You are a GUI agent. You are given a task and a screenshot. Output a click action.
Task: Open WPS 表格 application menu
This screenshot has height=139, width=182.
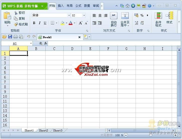click(x=25, y=6)
